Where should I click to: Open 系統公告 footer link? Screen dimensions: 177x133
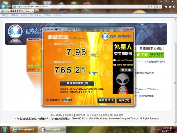pos(96,115)
